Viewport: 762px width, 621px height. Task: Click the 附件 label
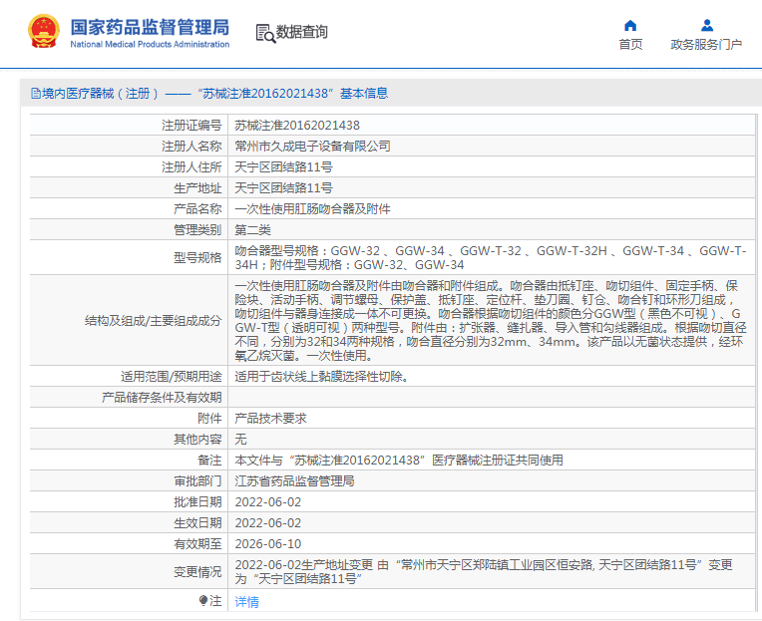(x=209, y=418)
